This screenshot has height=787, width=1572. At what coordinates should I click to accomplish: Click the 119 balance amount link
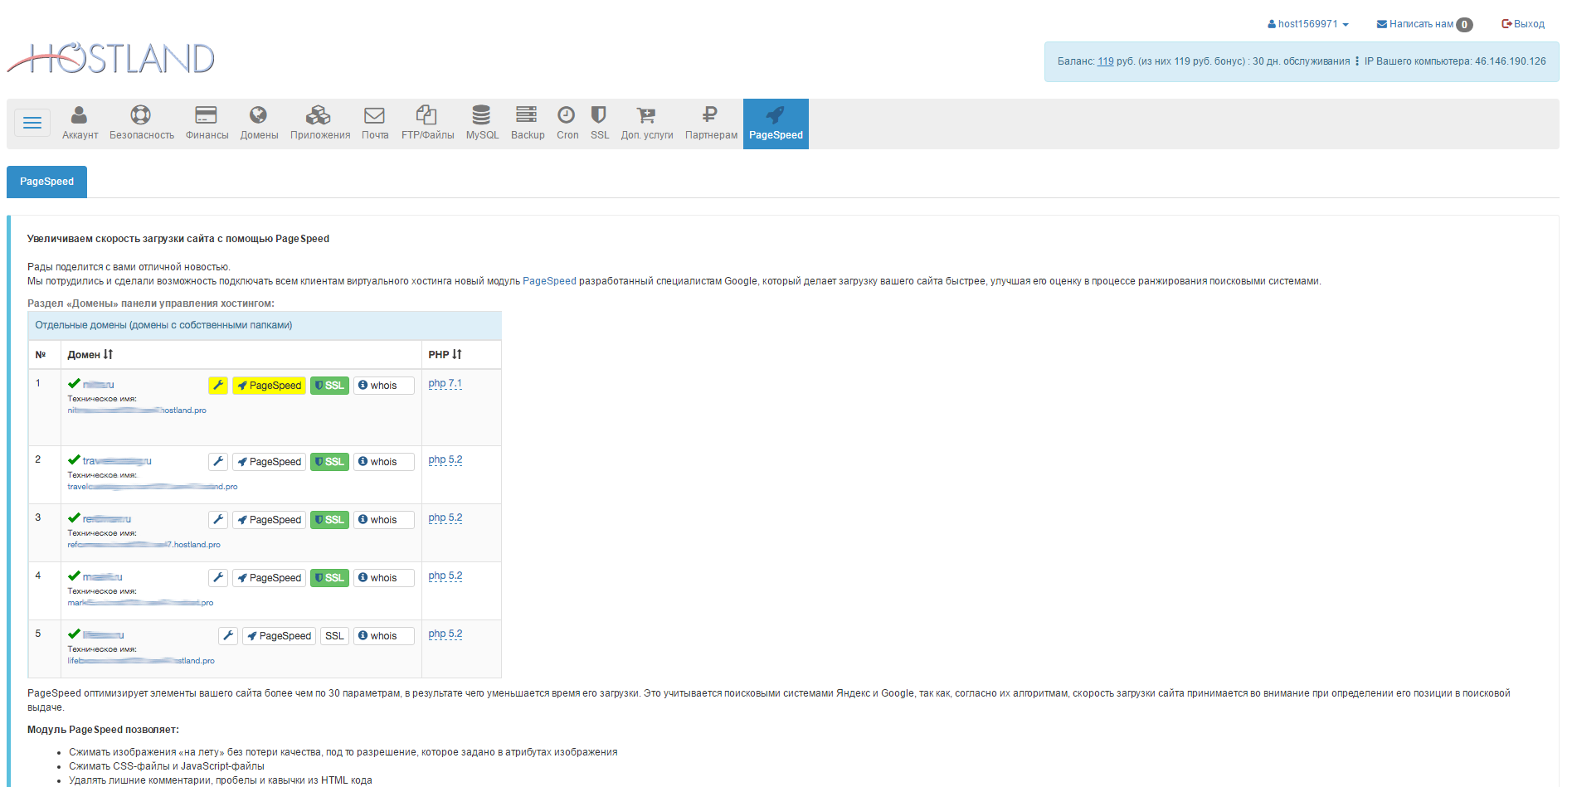click(x=1105, y=61)
